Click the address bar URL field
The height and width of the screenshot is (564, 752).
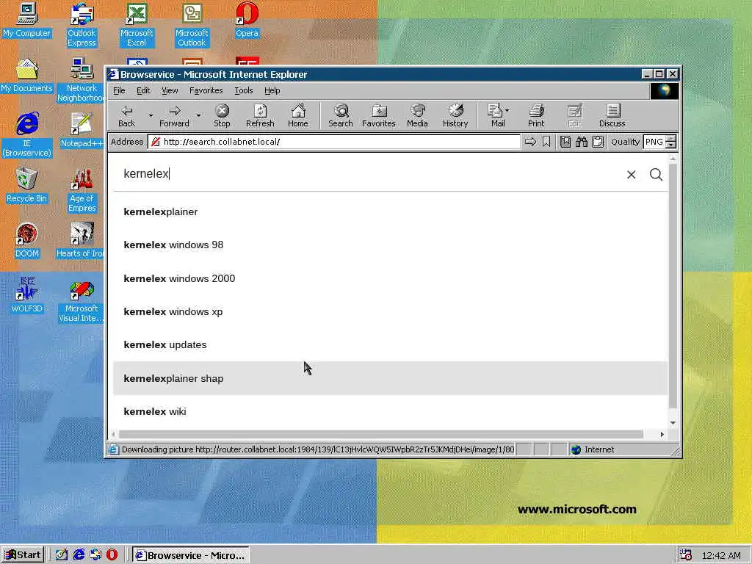click(x=334, y=142)
